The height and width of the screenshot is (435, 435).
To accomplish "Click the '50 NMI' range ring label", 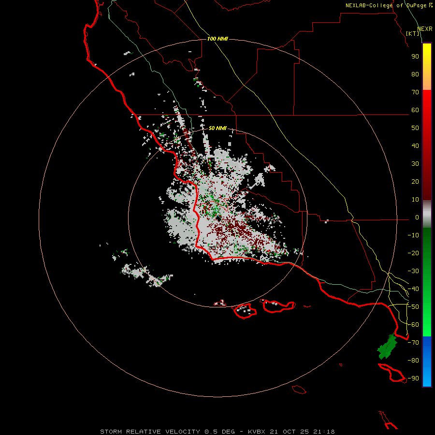I will pos(217,128).
